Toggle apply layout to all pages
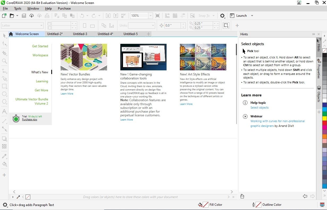Image resolution: width=327 pixels, height=210 pixels. 104,26
